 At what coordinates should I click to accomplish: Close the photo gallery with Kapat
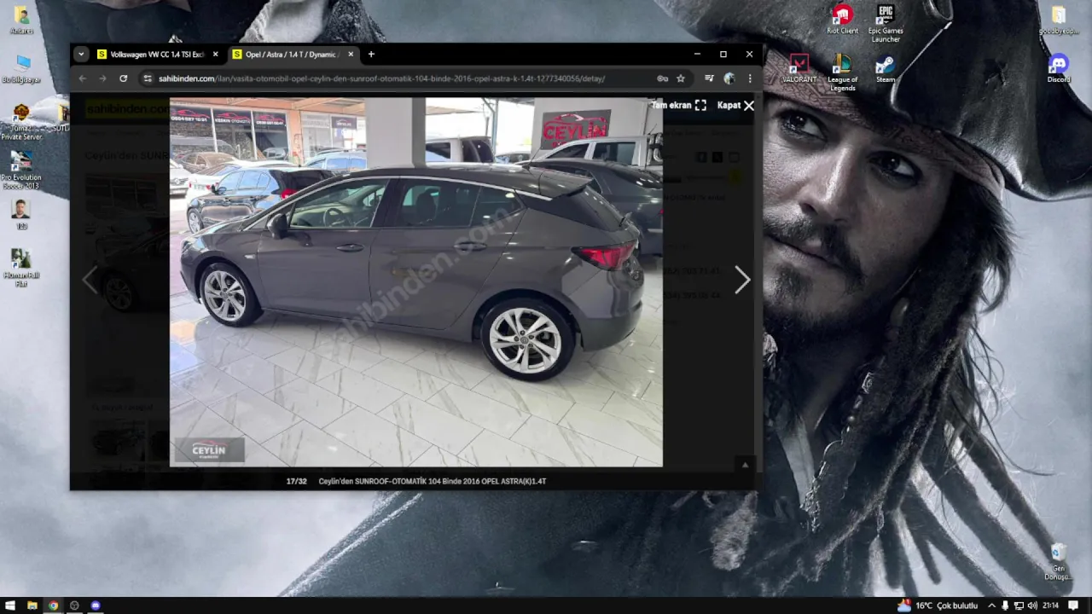coord(735,106)
